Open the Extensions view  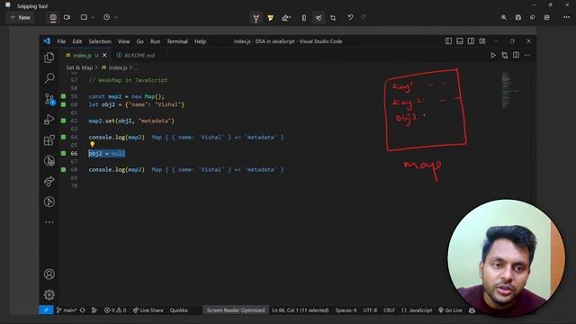(49, 140)
